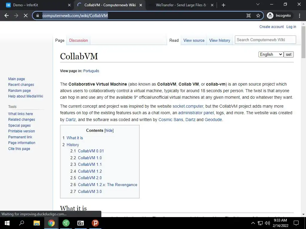Open the notification center icon
This screenshot has height=229, width=306.
pos(296,223)
